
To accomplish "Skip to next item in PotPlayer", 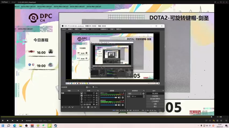I will (17, 121).
